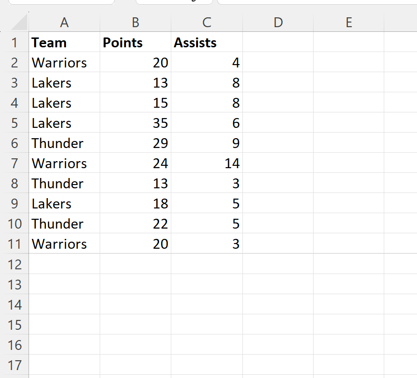Click the Assists header cell
Screen dimensions: 417x378
coord(206,43)
